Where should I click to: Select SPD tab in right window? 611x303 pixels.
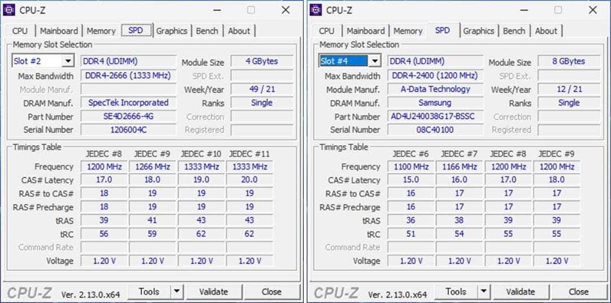click(x=442, y=31)
